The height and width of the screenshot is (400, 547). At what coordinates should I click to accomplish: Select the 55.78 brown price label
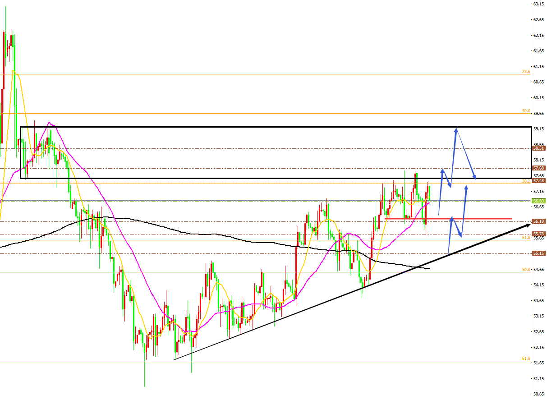(539, 234)
